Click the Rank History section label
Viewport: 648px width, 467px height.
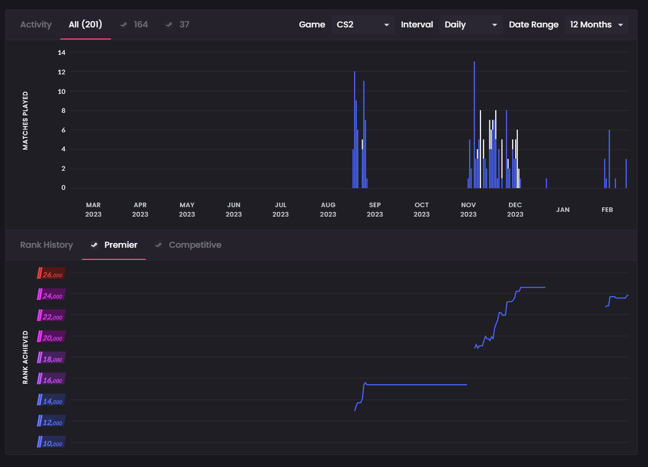(x=46, y=245)
